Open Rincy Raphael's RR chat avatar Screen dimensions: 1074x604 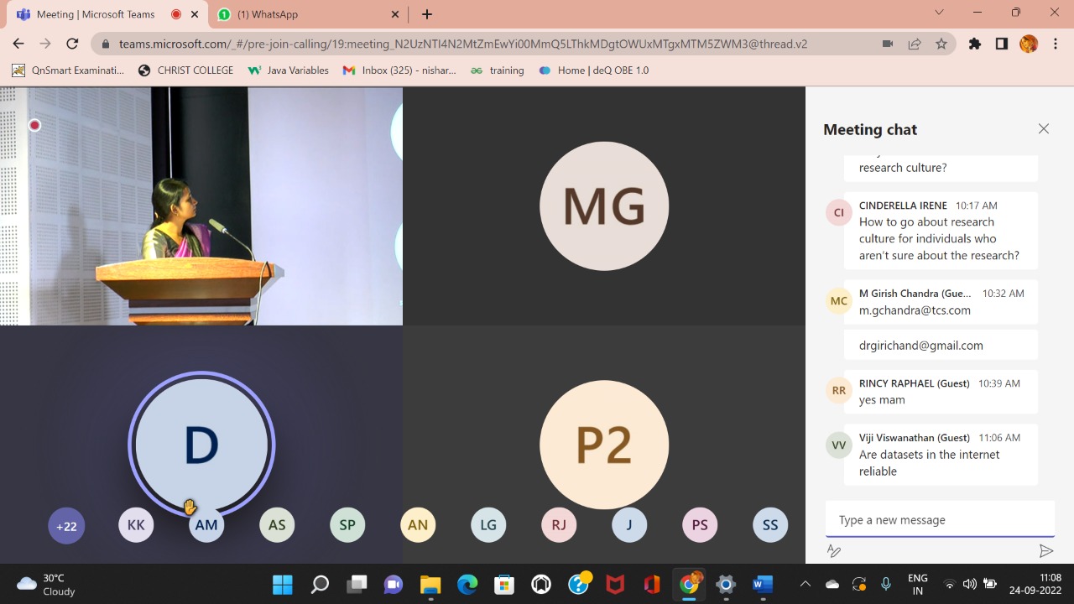839,390
